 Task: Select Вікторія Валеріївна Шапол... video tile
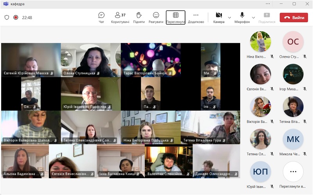coord(31,128)
